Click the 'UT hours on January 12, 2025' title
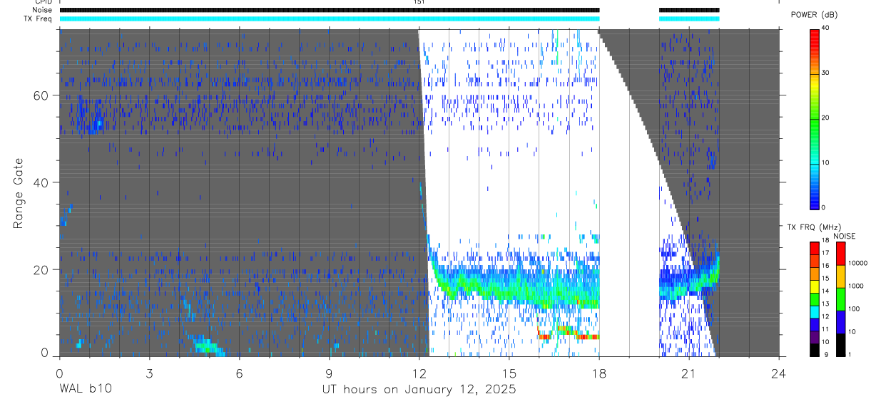Image resolution: width=876 pixels, height=404 pixels. pyautogui.click(x=419, y=389)
